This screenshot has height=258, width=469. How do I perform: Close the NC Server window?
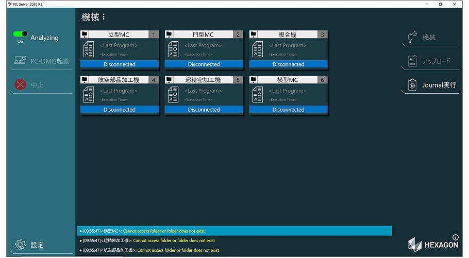coord(455,4)
